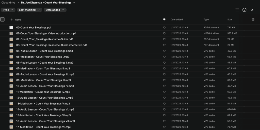The image size is (260, 130).
Task: Favourite 17-Meditation - Count Your Blessings VII.mp3
Action: click(x=164, y=127)
